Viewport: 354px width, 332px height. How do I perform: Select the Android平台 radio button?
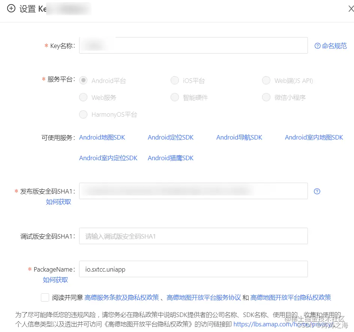(83, 80)
